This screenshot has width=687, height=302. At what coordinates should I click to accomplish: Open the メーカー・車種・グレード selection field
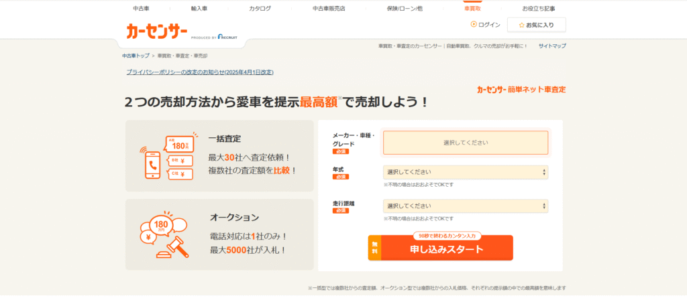pyautogui.click(x=466, y=143)
